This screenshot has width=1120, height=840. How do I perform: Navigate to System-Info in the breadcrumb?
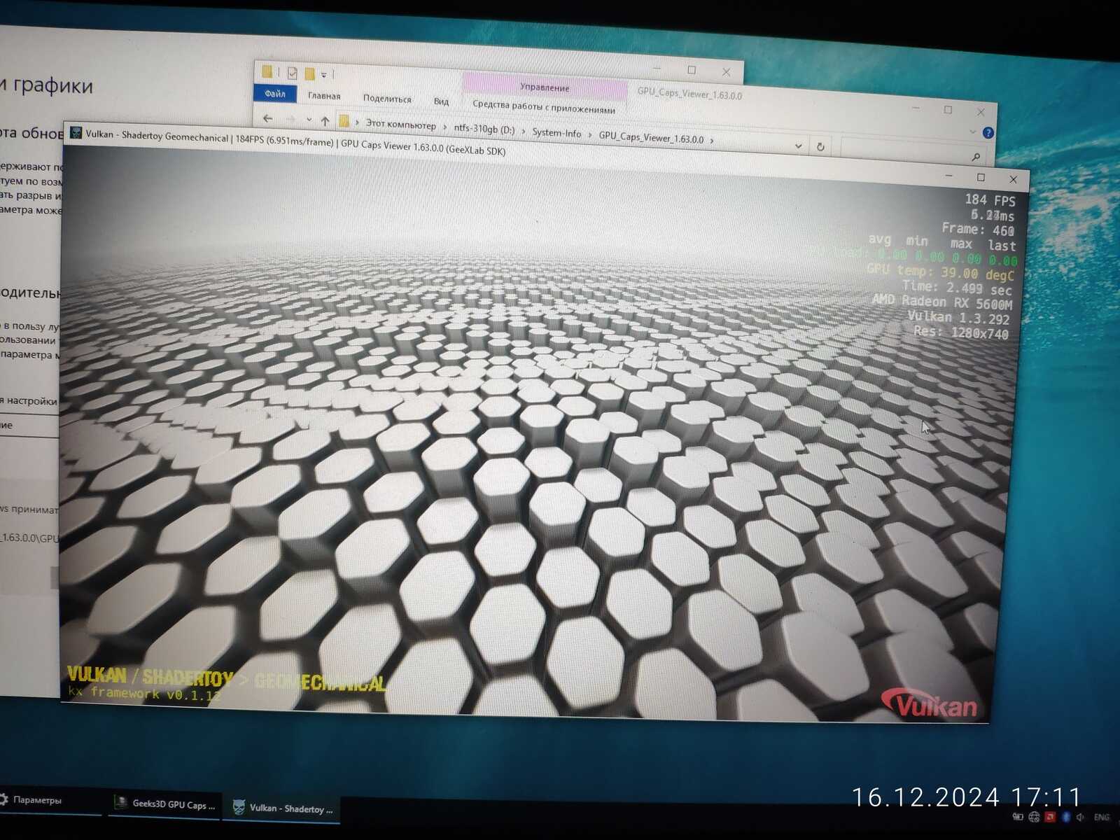click(556, 132)
